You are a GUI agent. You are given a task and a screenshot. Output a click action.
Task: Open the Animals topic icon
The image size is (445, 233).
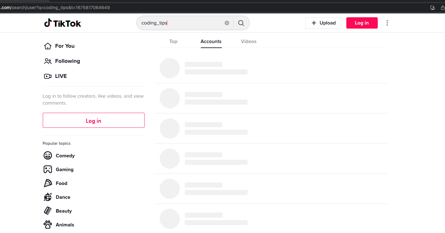pos(47,225)
